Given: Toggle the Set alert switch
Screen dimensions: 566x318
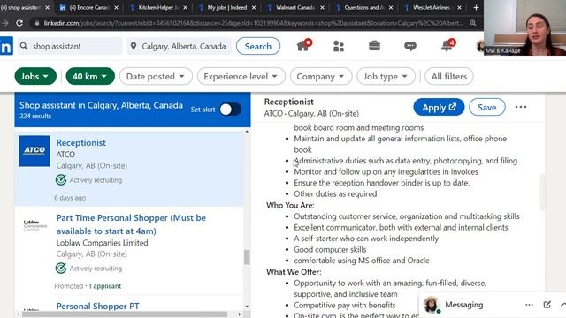Looking at the screenshot, I should [x=230, y=110].
